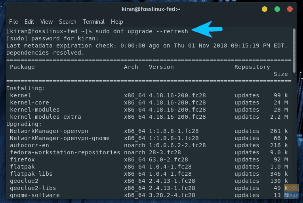Click the 'kernel' package row name
Screen dimensions: 303x203
tap(20, 95)
